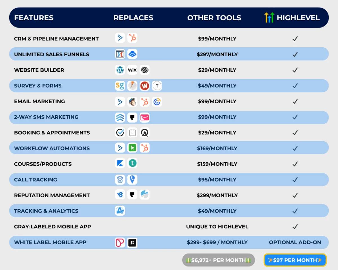Click the ActiveCampaign icon in Email Marketing row
The height and width of the screenshot is (270, 338).
pos(120,102)
